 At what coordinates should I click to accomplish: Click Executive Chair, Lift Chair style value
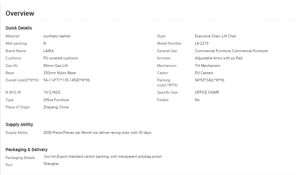coord(216,36)
